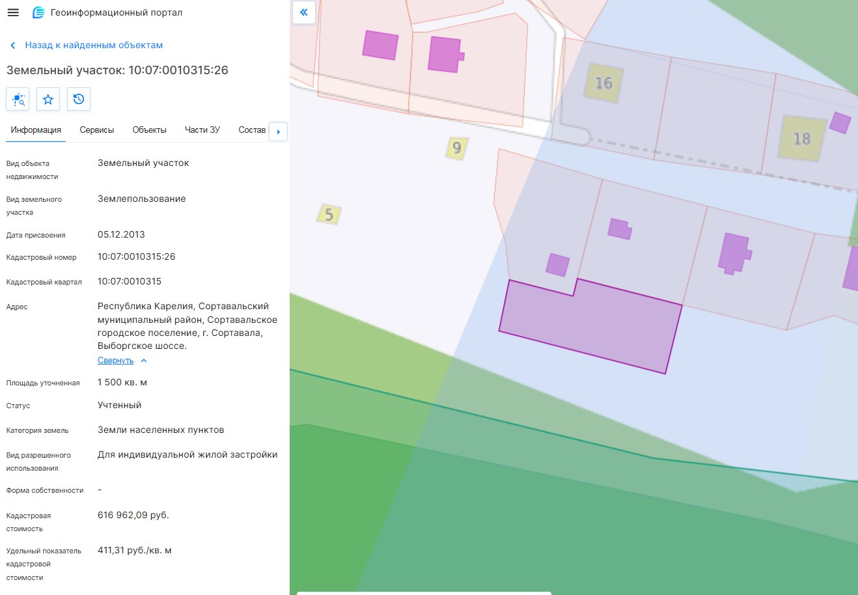Add parcel to favorites star icon
The height and width of the screenshot is (595, 858).
coord(48,100)
